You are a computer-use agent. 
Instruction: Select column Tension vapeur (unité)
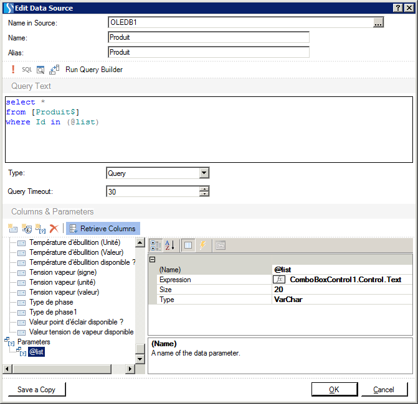[62, 282]
